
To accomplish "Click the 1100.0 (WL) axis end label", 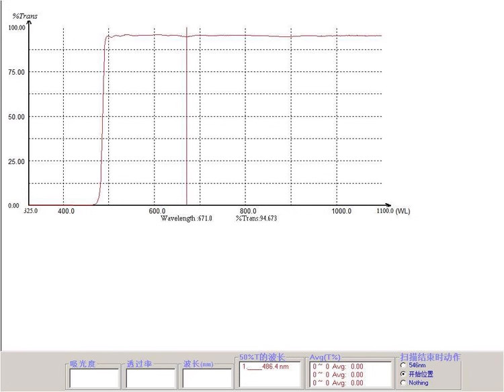I will click(393, 211).
